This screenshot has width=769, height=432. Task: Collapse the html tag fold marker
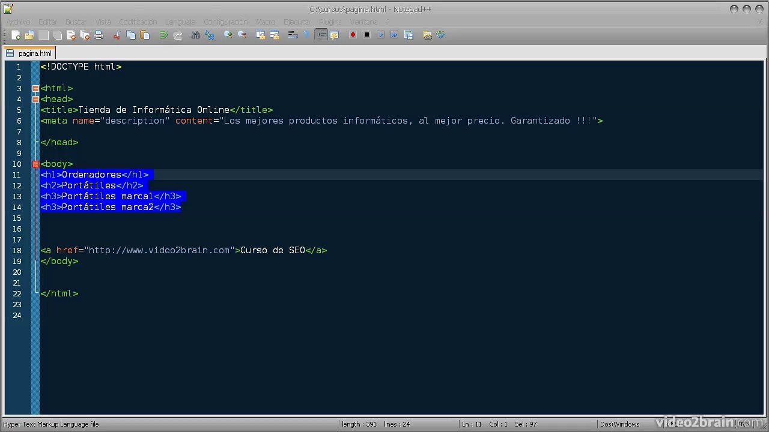point(35,89)
